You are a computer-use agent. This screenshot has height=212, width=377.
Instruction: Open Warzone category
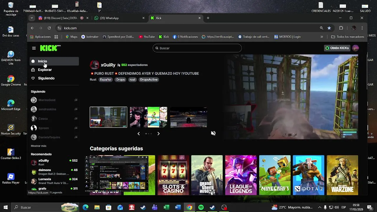pyautogui.click(x=342, y=175)
